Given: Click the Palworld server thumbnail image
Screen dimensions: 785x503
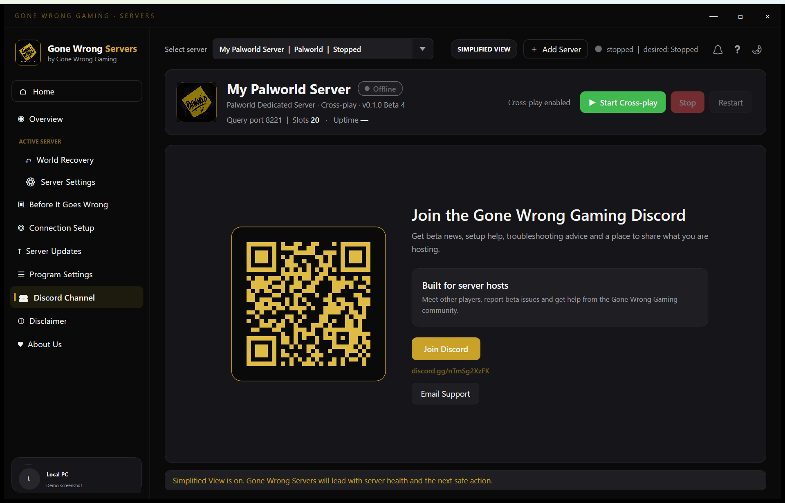Looking at the screenshot, I should (197, 102).
